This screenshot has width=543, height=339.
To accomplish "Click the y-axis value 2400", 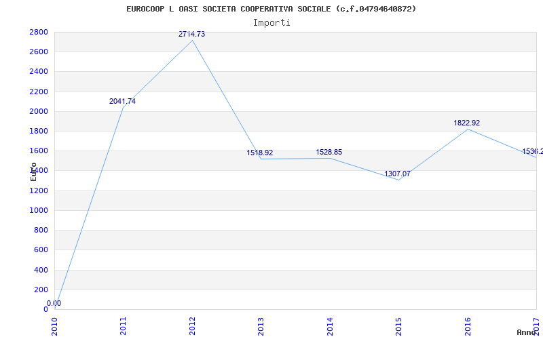I will 39,72.
